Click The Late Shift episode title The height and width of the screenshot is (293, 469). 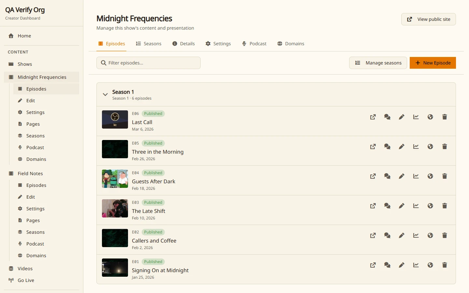pyautogui.click(x=149, y=211)
